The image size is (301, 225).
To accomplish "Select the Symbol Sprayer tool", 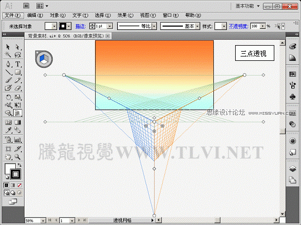I will pos(8,140).
